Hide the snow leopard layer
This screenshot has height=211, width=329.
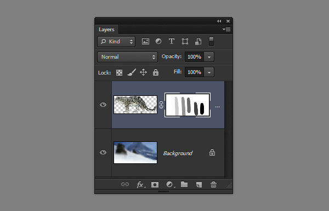pos(103,105)
